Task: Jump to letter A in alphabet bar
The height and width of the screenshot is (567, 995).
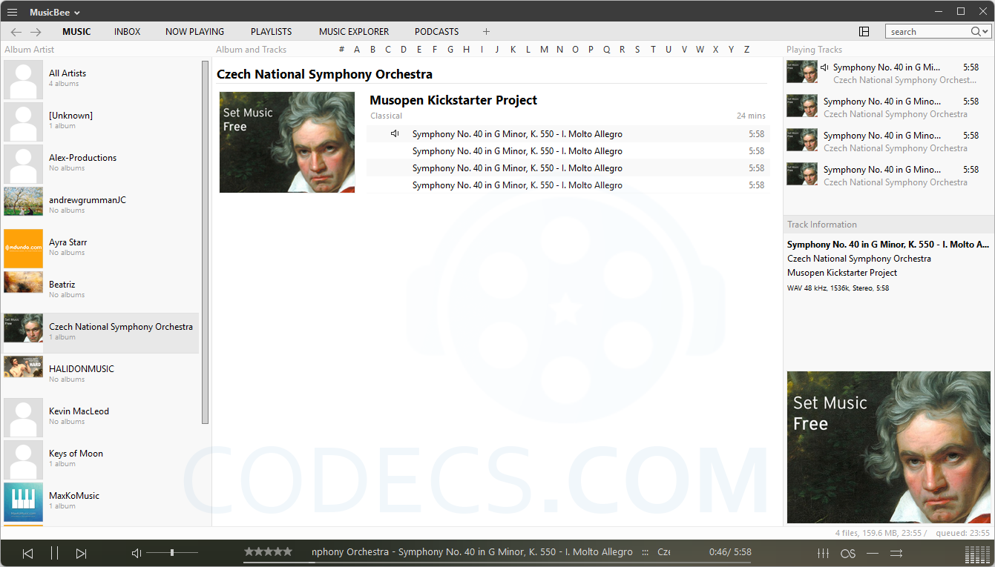Action: coord(357,50)
